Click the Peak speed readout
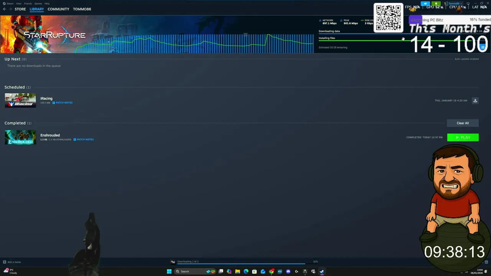This screenshot has height=276, width=491. pyautogui.click(x=349, y=22)
